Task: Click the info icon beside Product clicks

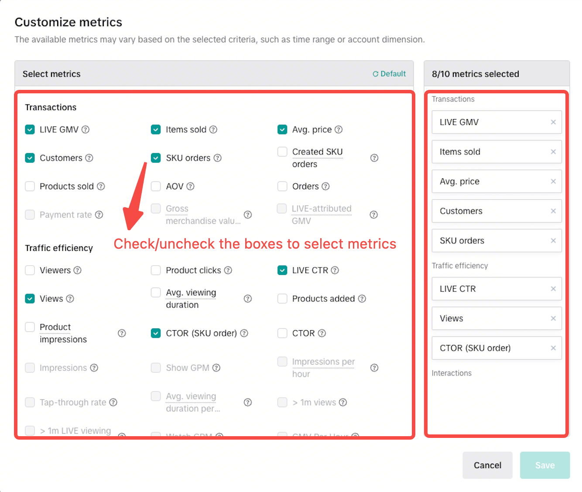Action: 228,270
